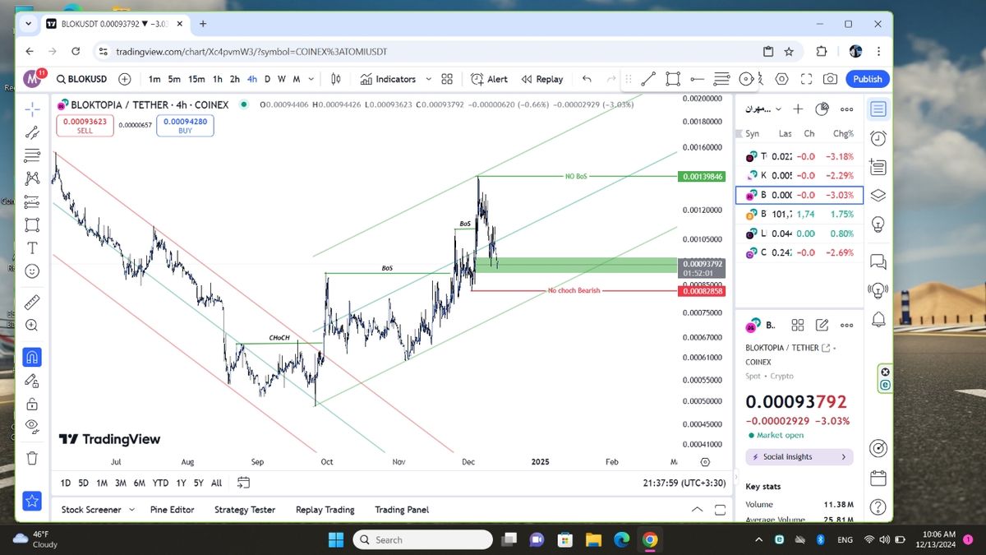Click the green NO BoS price label

[701, 177]
